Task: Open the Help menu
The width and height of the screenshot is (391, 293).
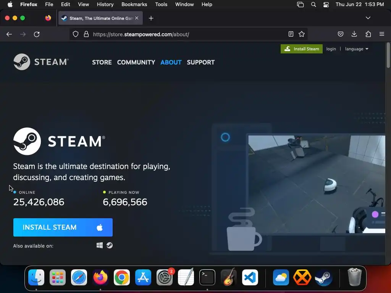Action: coord(207,5)
